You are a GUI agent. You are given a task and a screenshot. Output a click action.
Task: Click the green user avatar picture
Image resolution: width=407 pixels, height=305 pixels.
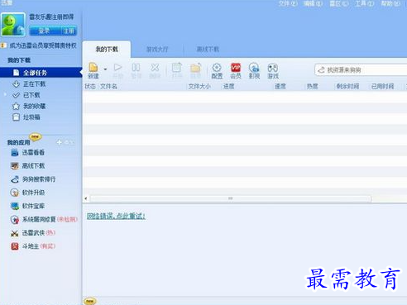pyautogui.click(x=13, y=24)
